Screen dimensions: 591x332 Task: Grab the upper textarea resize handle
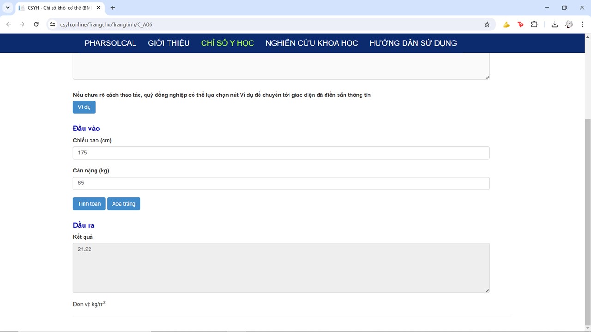[x=487, y=77]
